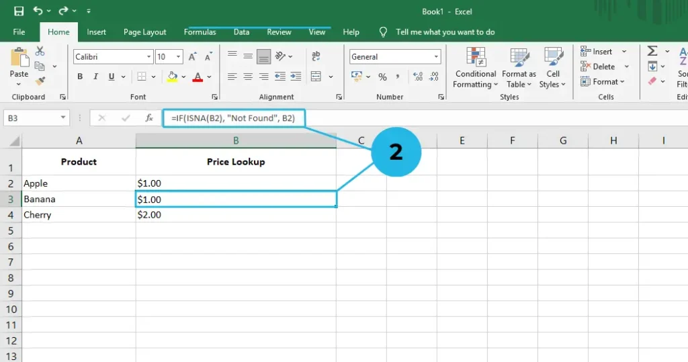This screenshot has width=688, height=362.
Task: Click the Paste clipboard button
Action: pyautogui.click(x=19, y=66)
